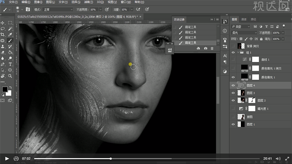Open the 图像 menu
292x164 pixels.
[38, 2]
